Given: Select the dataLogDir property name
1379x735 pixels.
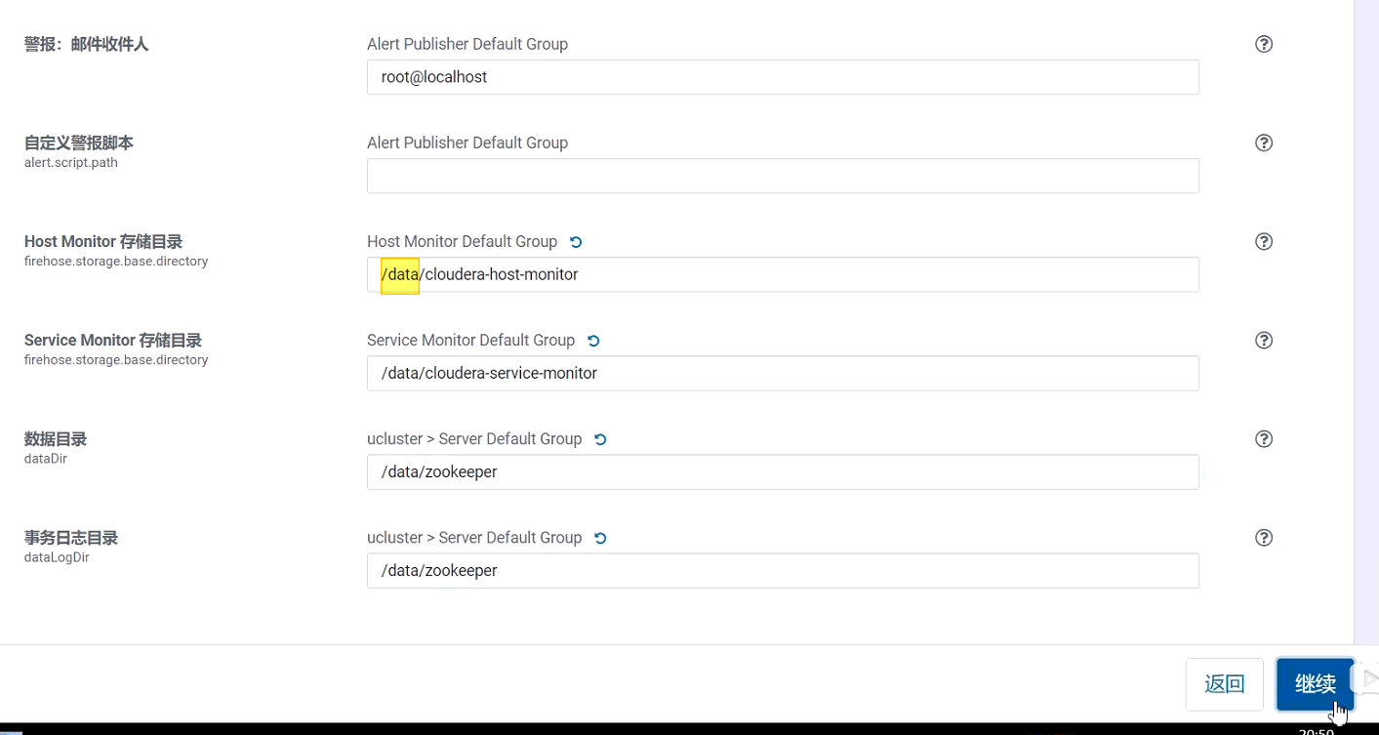Looking at the screenshot, I should click(57, 556).
